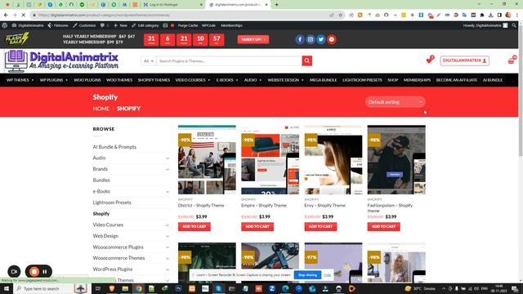Image resolution: width=523 pixels, height=294 pixels.
Task: Open the Become an Affiliate menu item
Action: coord(457,80)
